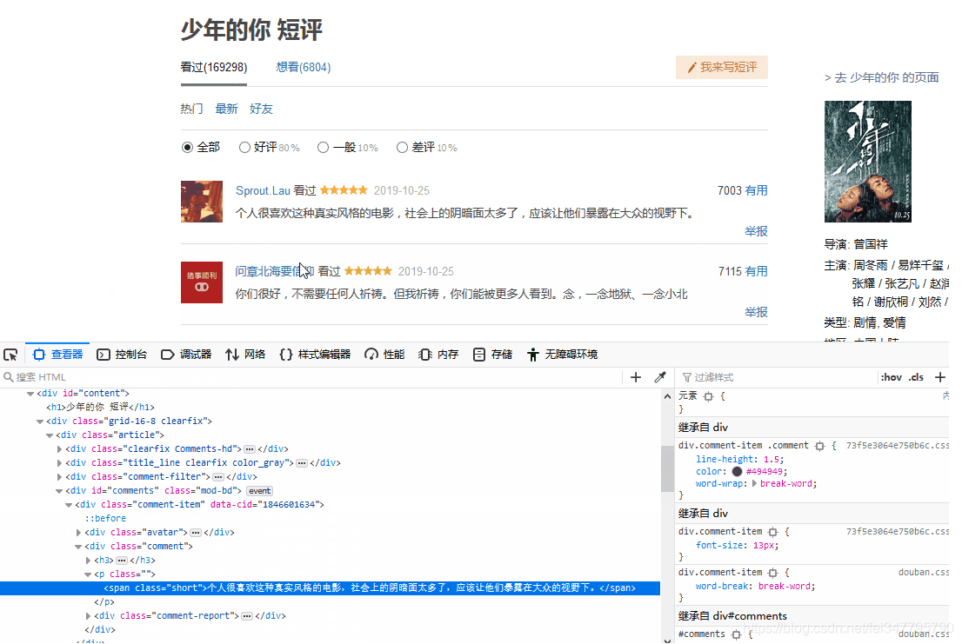Switch to the 想看(6804) tab
This screenshot has width=962, height=644.
(x=303, y=67)
